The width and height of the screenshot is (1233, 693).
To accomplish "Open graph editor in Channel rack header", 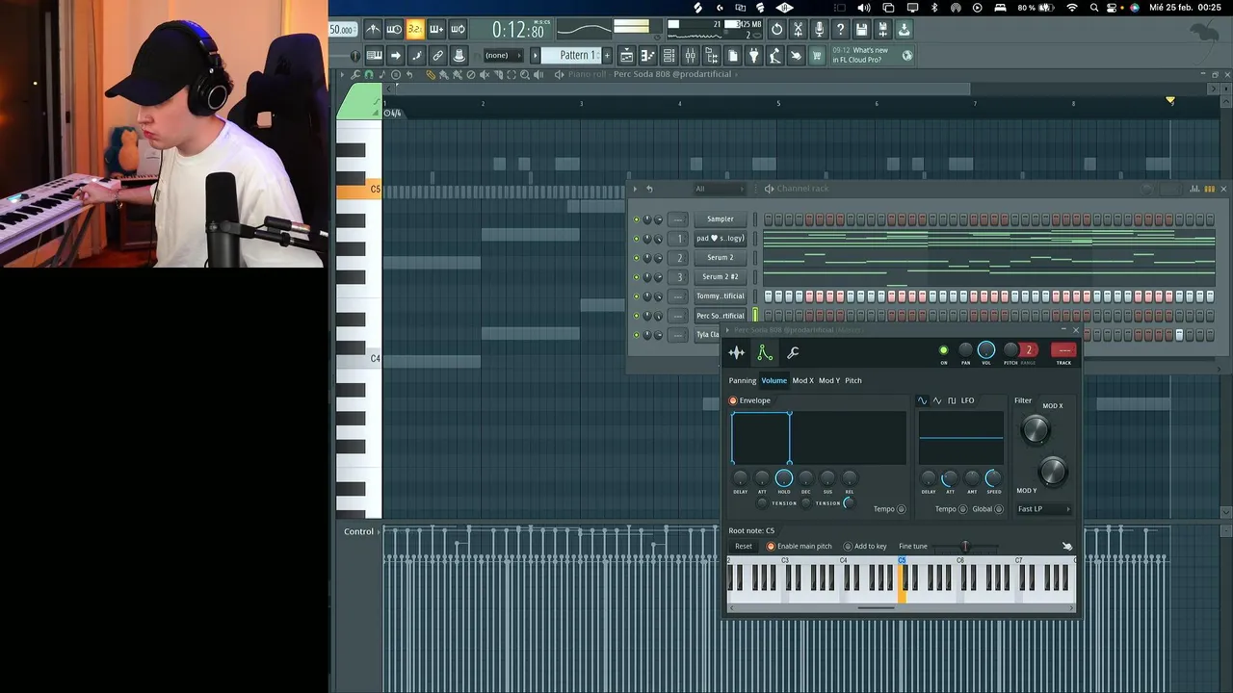I will [x=1194, y=189].
